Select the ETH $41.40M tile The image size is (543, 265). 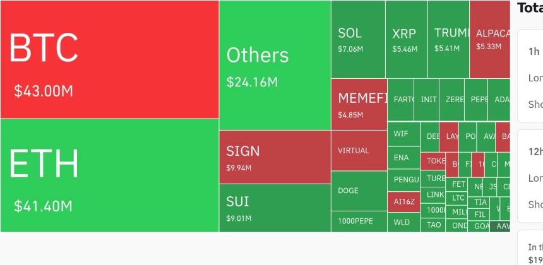click(109, 175)
